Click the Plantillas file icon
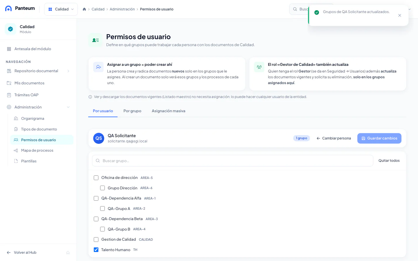This screenshot has height=261, width=418. click(x=16, y=161)
